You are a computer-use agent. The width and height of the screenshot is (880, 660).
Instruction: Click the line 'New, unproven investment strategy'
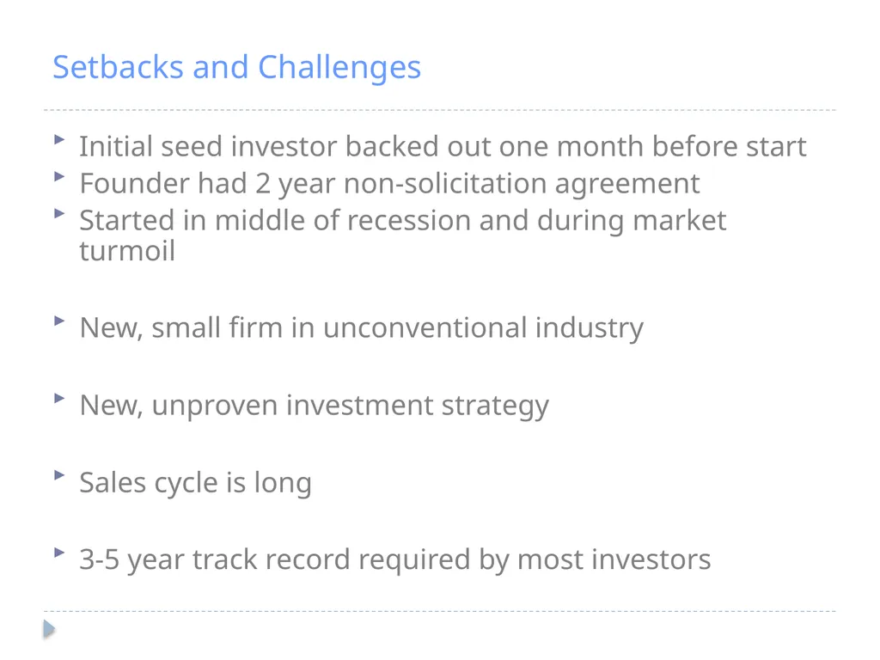click(315, 406)
